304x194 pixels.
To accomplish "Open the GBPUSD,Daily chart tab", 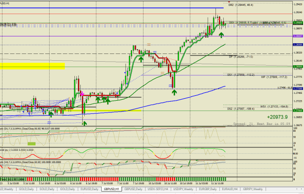I will (x=133, y=189).
